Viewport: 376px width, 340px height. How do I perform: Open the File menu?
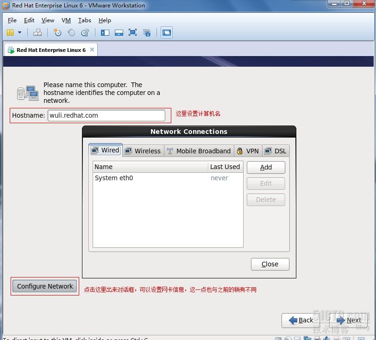[x=12, y=20]
